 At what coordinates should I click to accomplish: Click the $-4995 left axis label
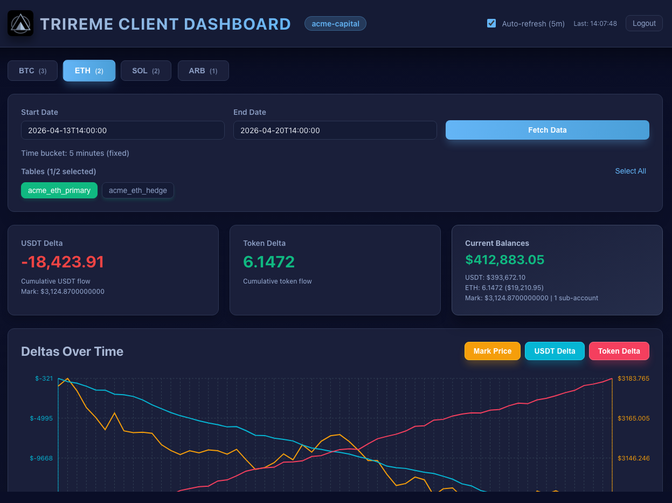click(x=41, y=418)
